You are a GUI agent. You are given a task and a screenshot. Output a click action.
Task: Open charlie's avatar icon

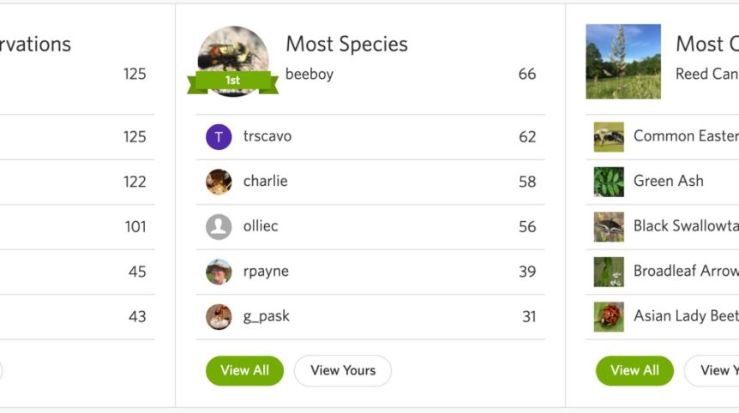tap(219, 182)
